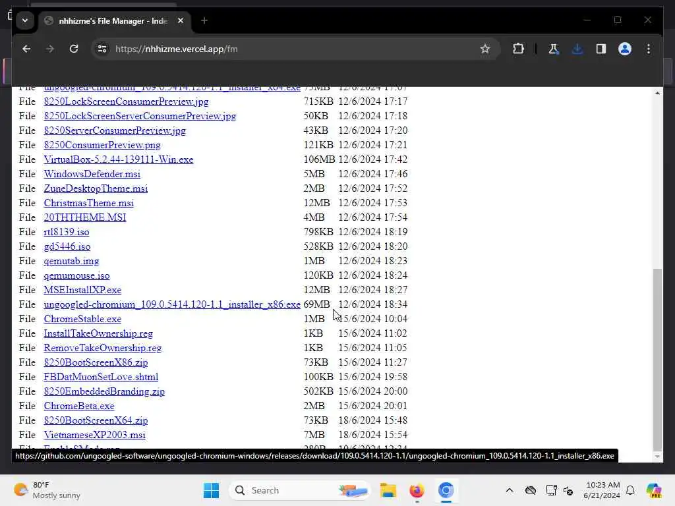Image resolution: width=675 pixels, height=506 pixels.
Task: Open RemoveTakeOwnership.reg link
Action: tap(102, 348)
